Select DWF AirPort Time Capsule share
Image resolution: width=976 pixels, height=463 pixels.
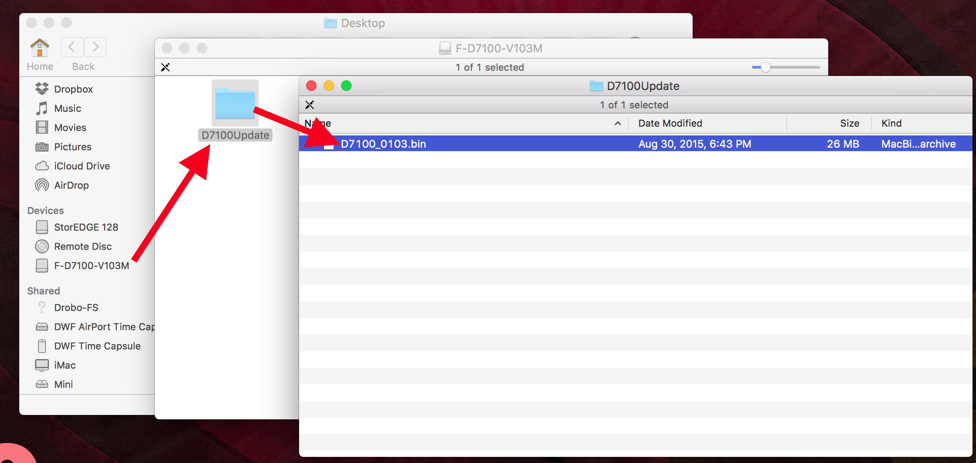coord(94,327)
